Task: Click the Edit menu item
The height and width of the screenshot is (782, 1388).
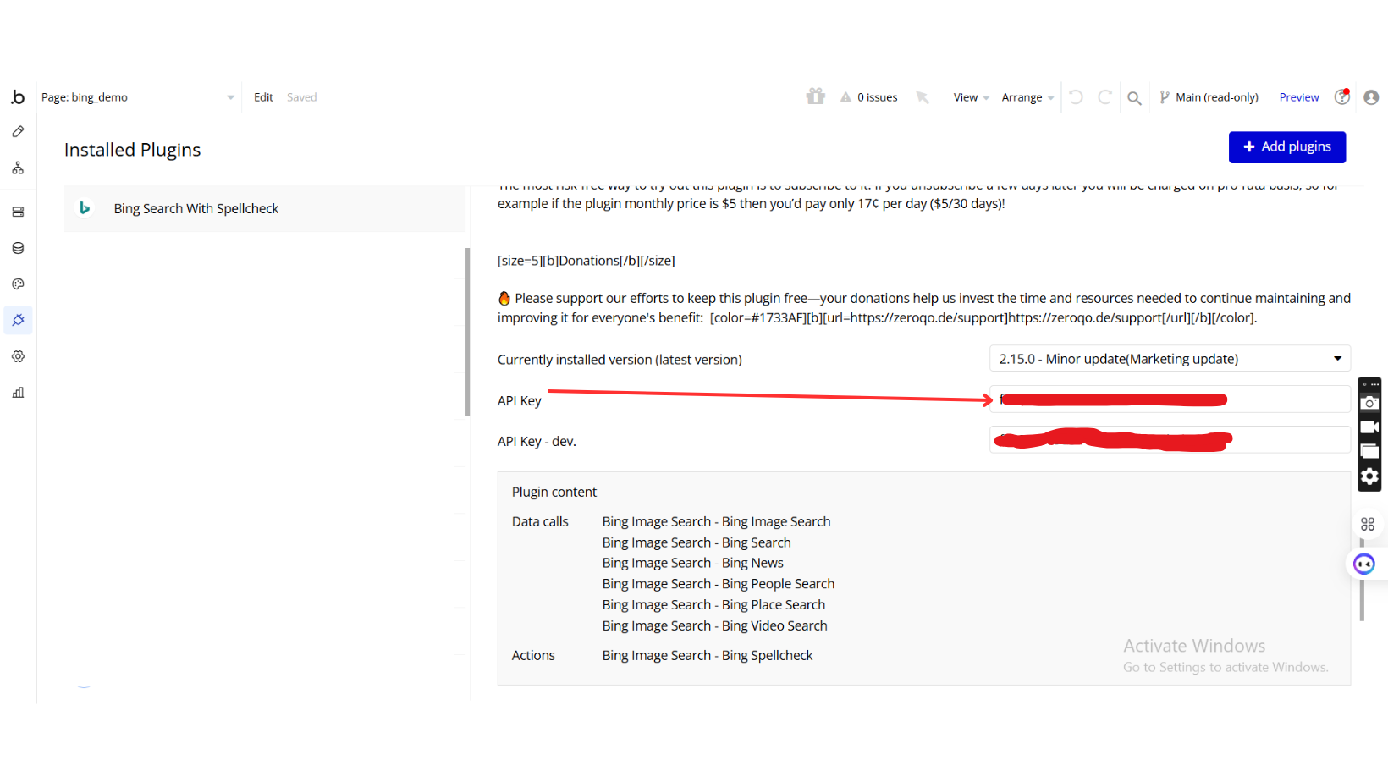Action: click(263, 97)
